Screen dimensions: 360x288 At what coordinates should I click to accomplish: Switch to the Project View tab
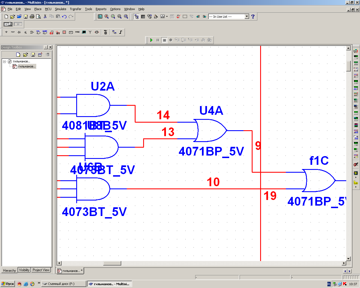coord(41,270)
